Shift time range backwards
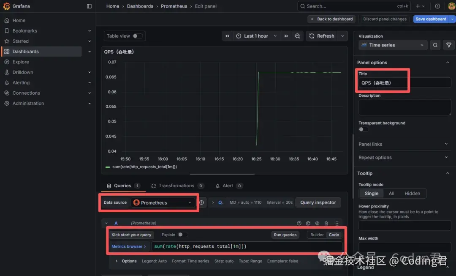 point(228,36)
